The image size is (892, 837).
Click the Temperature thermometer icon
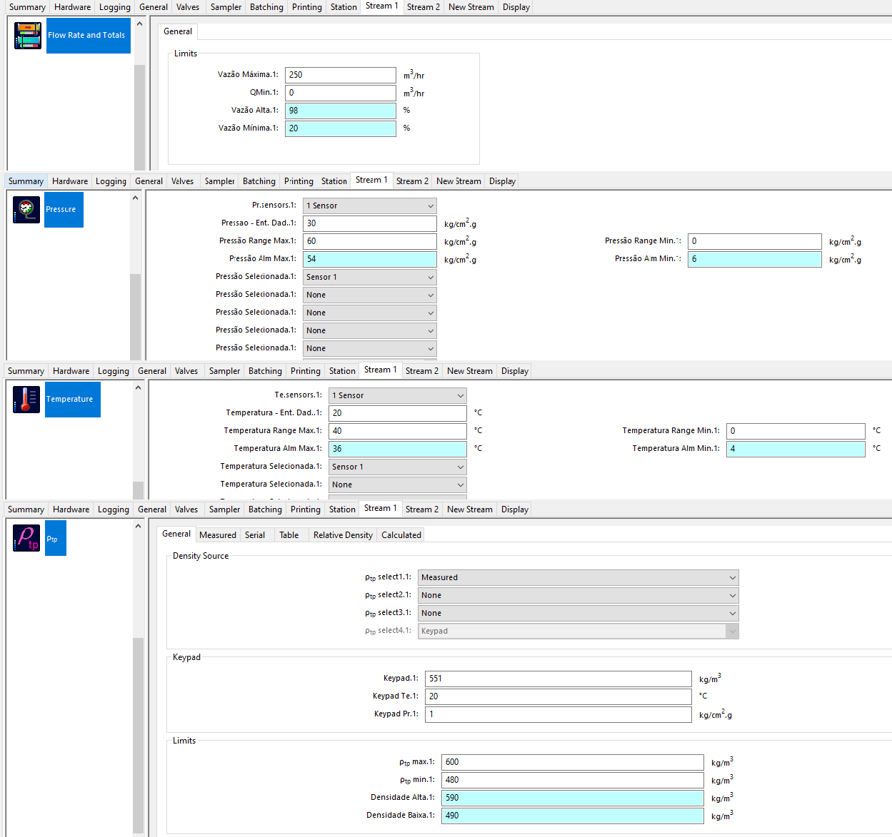[x=26, y=400]
